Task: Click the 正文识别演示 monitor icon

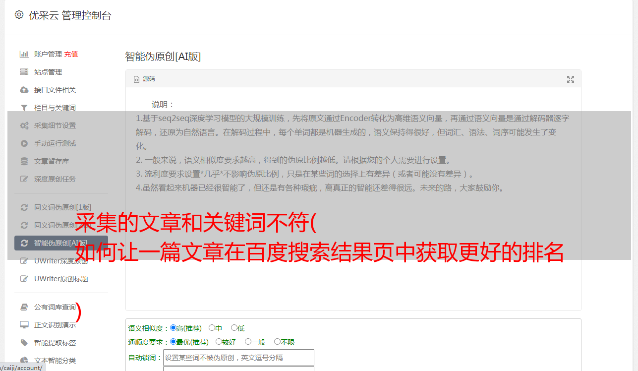Action: click(24, 325)
